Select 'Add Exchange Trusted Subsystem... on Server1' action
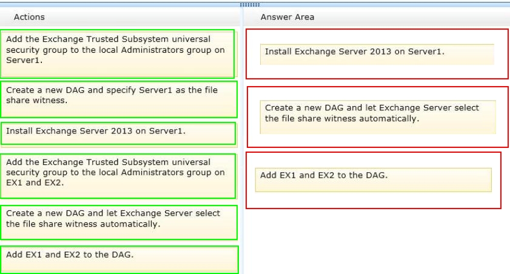Image resolution: width=510 pixels, height=274 pixels. click(118, 54)
